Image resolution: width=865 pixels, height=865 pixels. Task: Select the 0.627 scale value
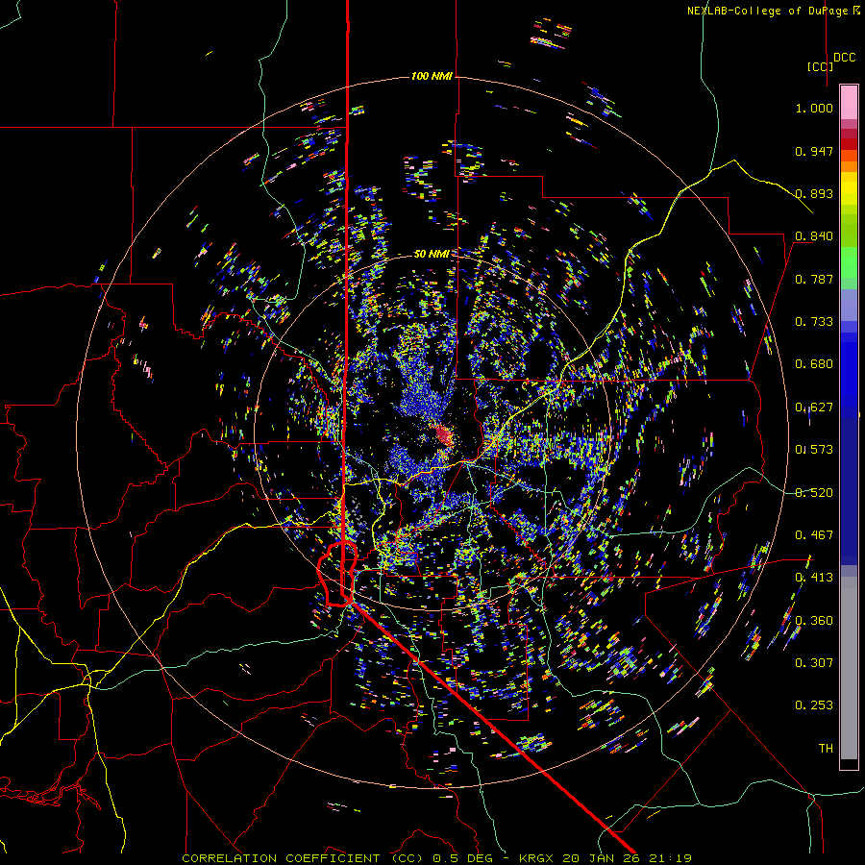point(814,408)
